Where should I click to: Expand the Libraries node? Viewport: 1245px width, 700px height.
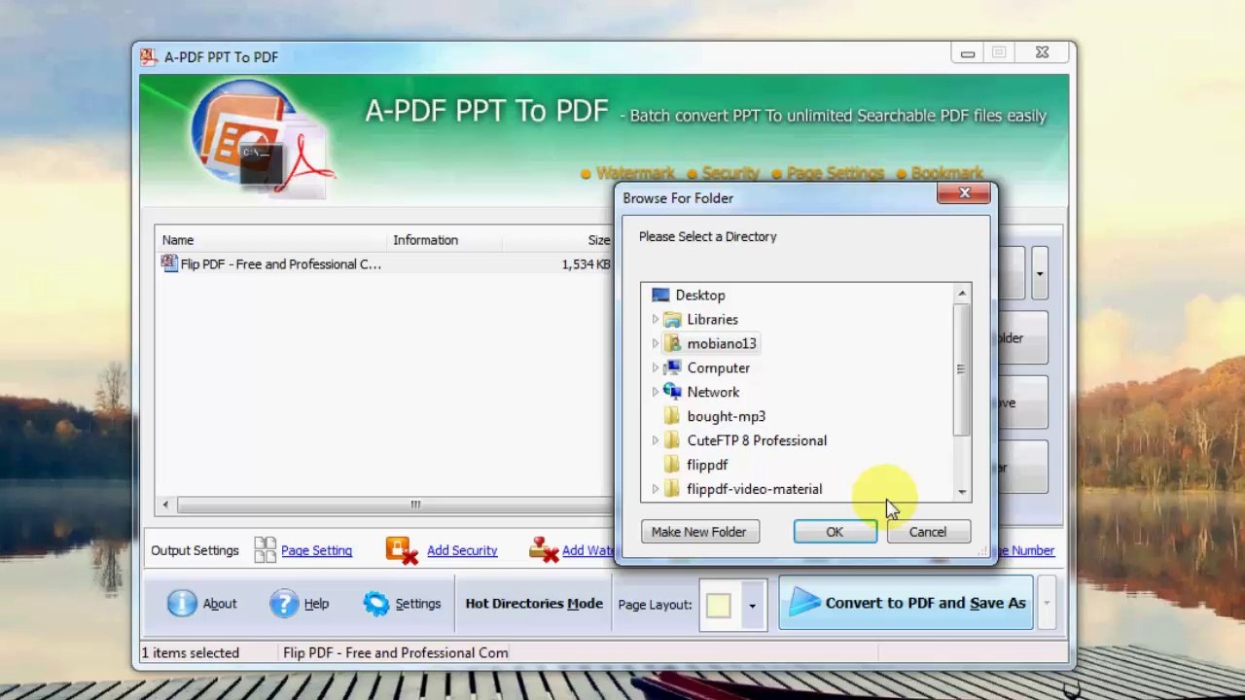click(x=655, y=319)
